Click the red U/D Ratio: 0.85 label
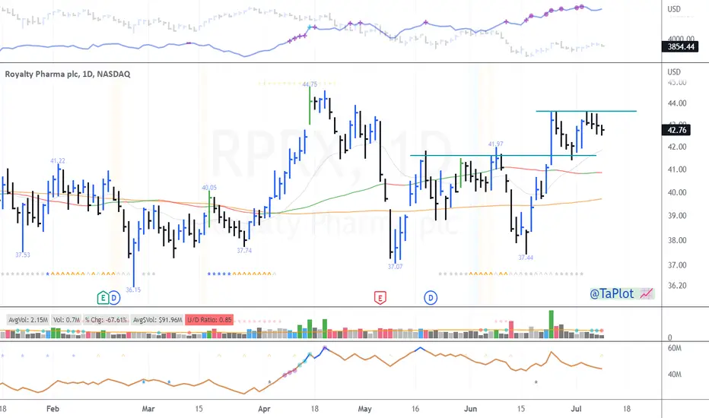Image resolution: width=709 pixels, height=418 pixels. tap(209, 320)
